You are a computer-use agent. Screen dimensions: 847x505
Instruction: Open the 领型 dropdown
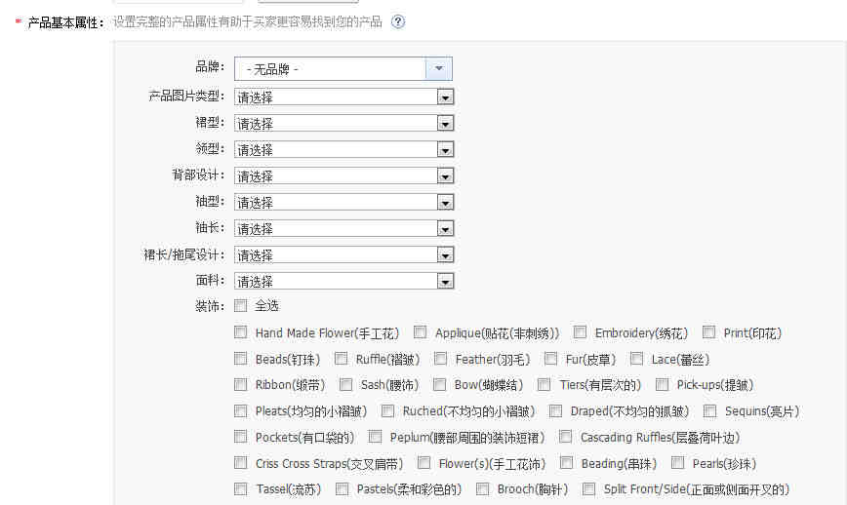343,149
